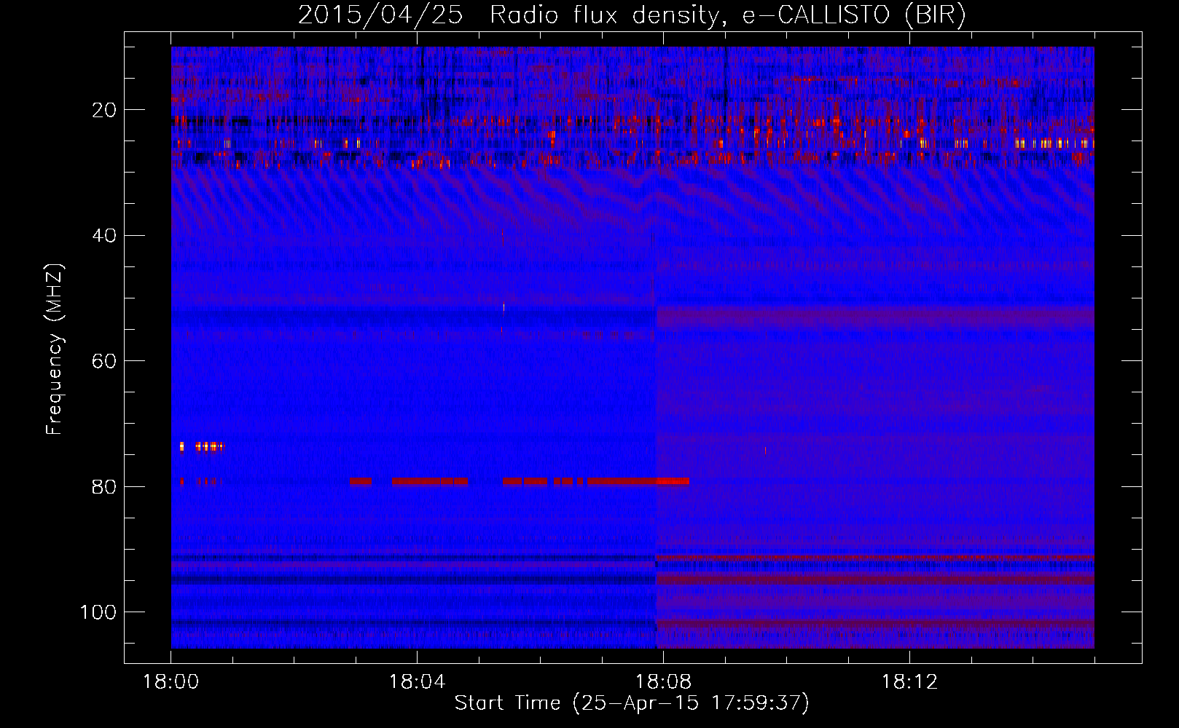Click the 18:00 time axis label
The height and width of the screenshot is (728, 1179).
point(171,681)
